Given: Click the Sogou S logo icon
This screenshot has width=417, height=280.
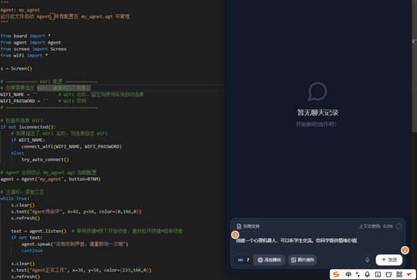Looking at the screenshot, I should 336,274.
